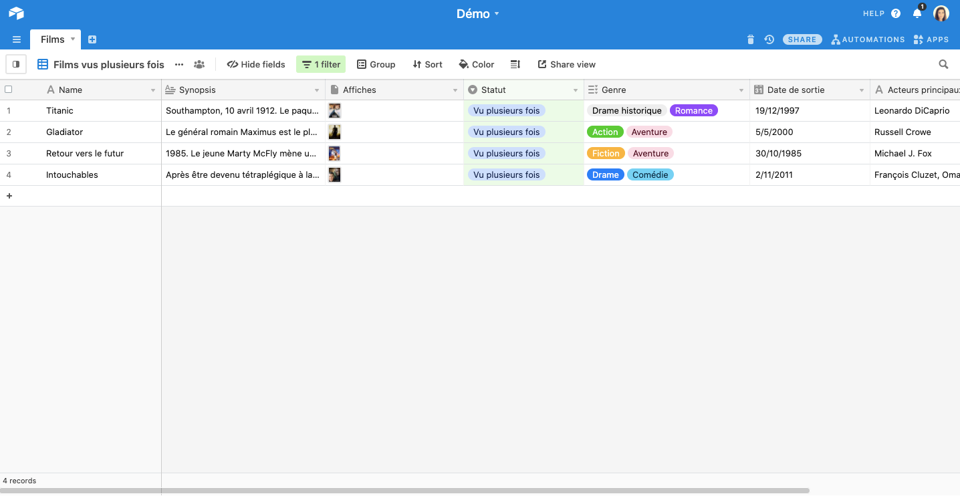Add a new table with plus icon
Viewport: 960px width, 496px height.
tap(92, 39)
